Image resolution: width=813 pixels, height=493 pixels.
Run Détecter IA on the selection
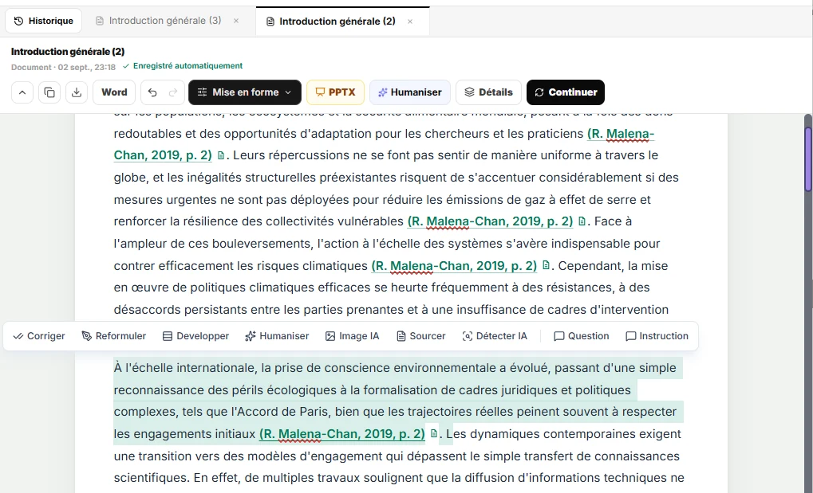click(x=495, y=336)
